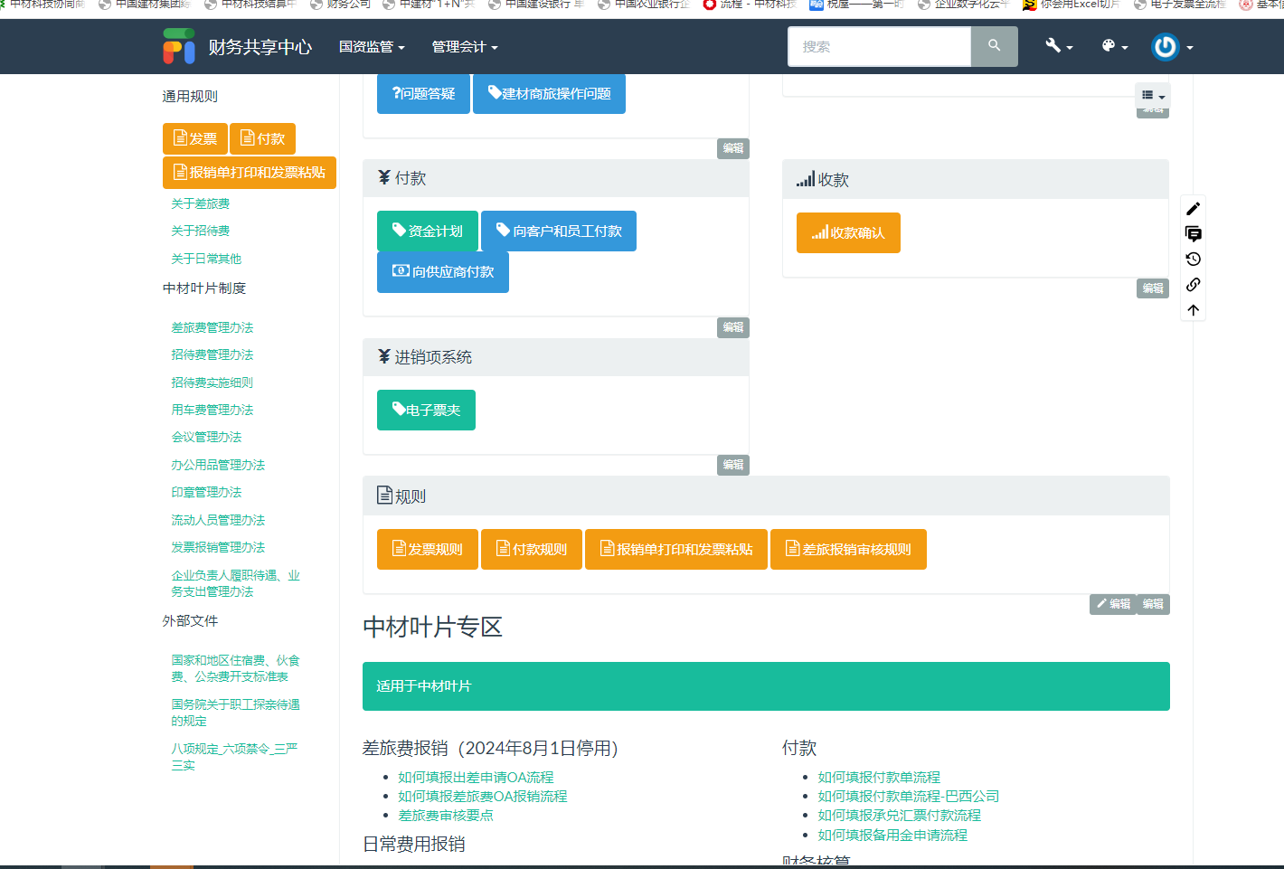Open 差旅费审核要点 link
The image size is (1284, 869).
[x=446, y=815]
